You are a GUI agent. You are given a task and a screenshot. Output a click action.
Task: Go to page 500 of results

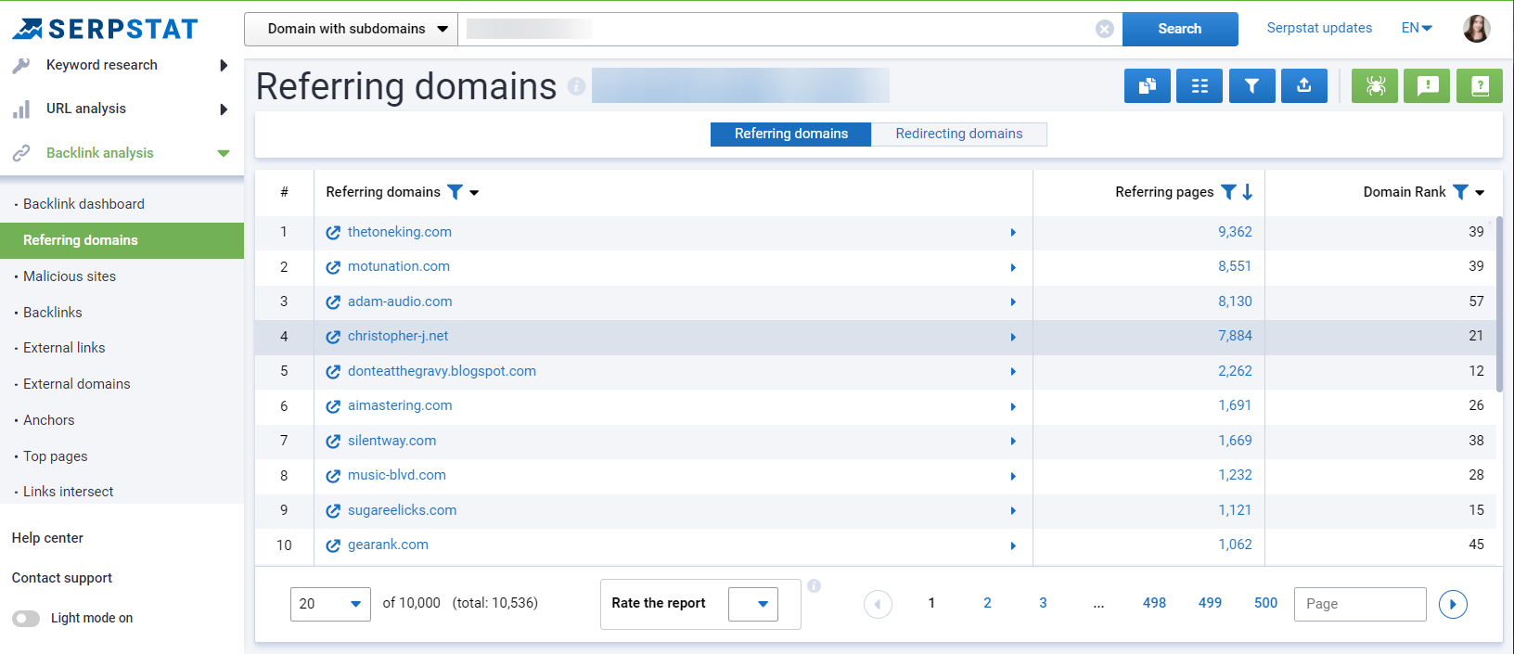[1265, 603]
